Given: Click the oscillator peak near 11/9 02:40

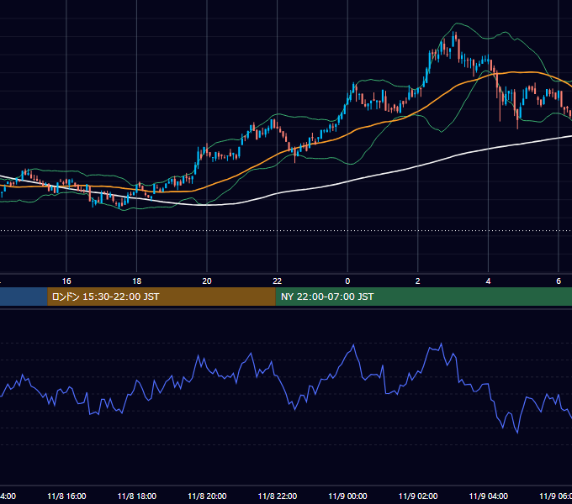Looking at the screenshot, I should (x=442, y=344).
